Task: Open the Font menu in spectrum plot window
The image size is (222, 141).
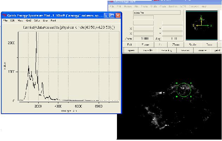Action: click(53, 21)
